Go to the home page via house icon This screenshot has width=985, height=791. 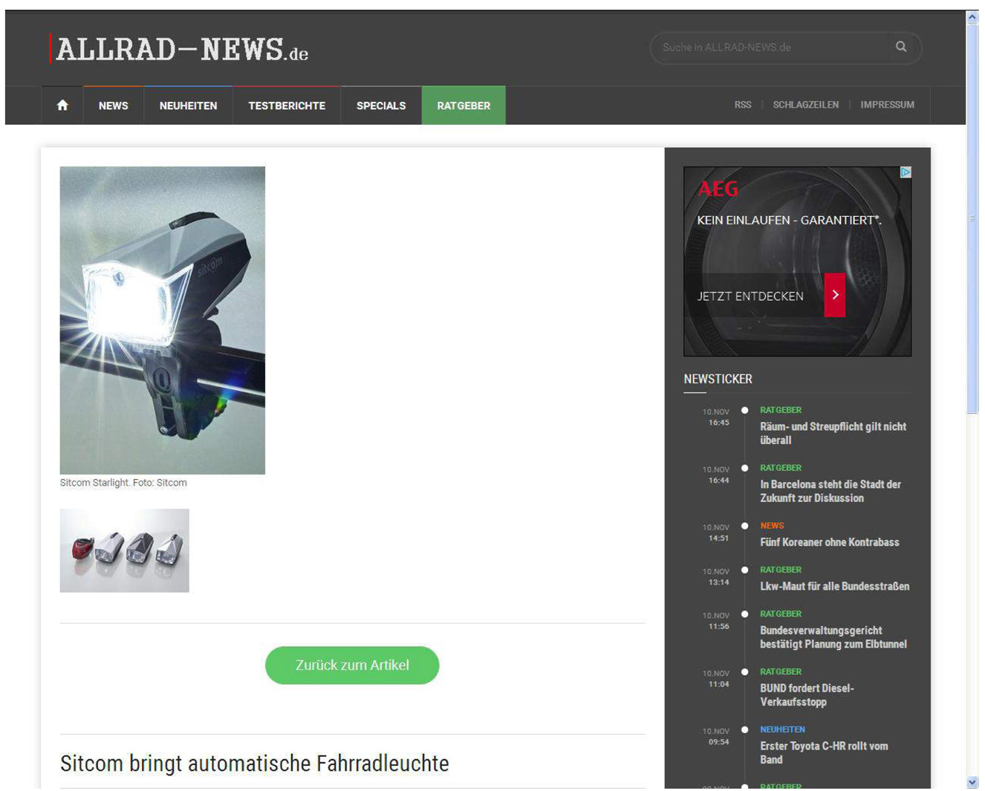point(62,105)
